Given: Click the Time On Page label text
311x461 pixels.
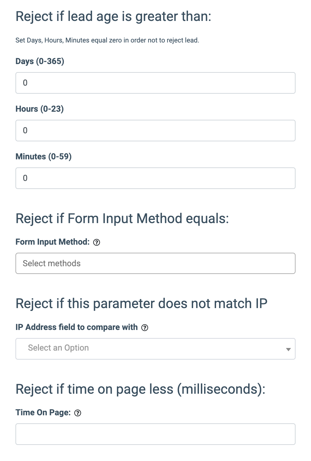Looking at the screenshot, I should [43, 412].
